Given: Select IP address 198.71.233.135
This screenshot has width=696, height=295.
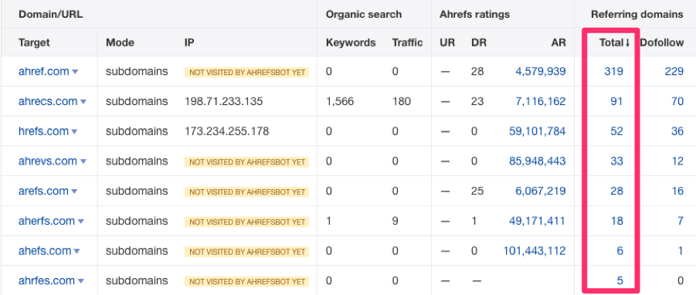Looking at the screenshot, I should click(224, 101).
